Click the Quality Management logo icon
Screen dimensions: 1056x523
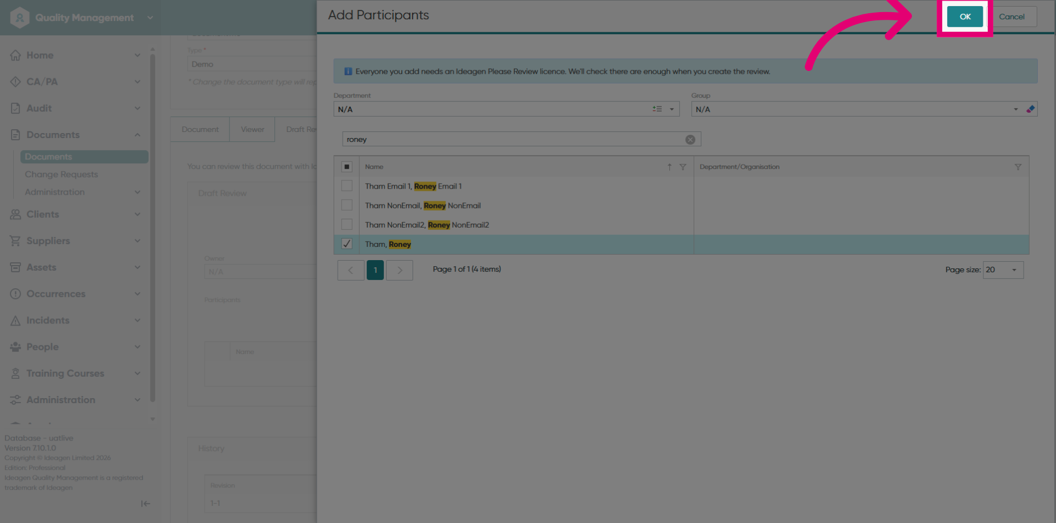pyautogui.click(x=20, y=18)
